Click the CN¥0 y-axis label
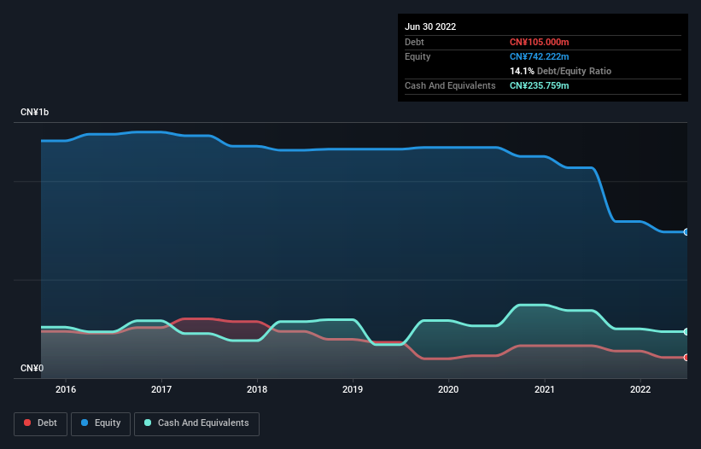 pyautogui.click(x=32, y=368)
